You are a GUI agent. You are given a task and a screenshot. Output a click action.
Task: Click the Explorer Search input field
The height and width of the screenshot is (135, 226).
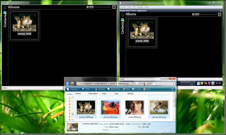158,84
